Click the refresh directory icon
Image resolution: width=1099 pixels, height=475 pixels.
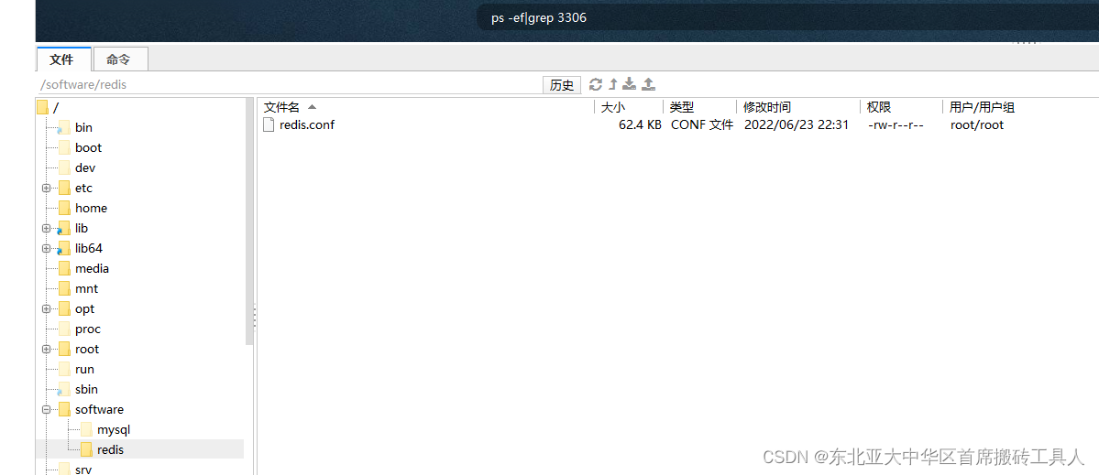596,84
